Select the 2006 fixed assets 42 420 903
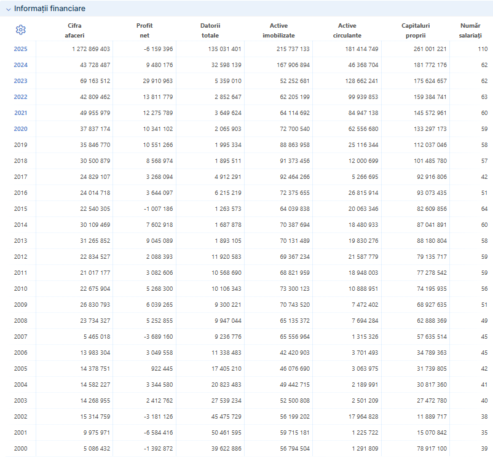The width and height of the screenshot is (493, 458). [295, 353]
